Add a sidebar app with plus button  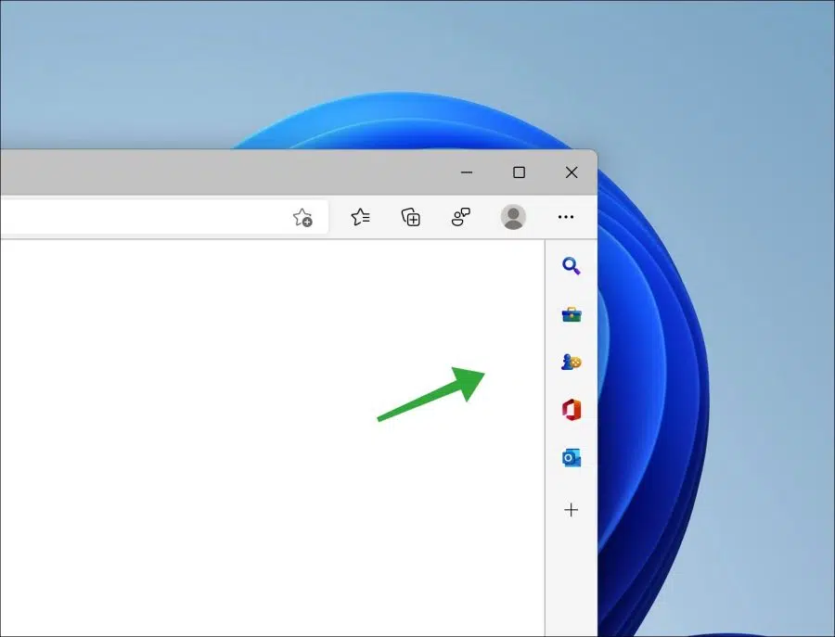click(x=571, y=510)
